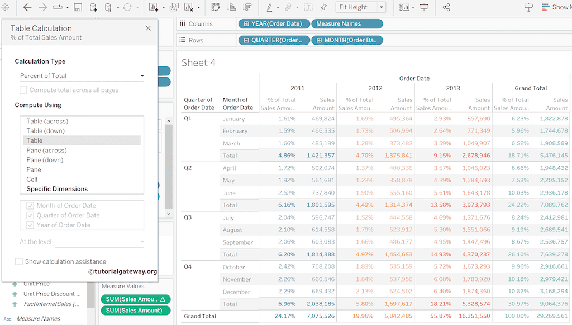
Task: Collapse the QUARTER(Order Date) pill minus icon
Action: pos(246,40)
